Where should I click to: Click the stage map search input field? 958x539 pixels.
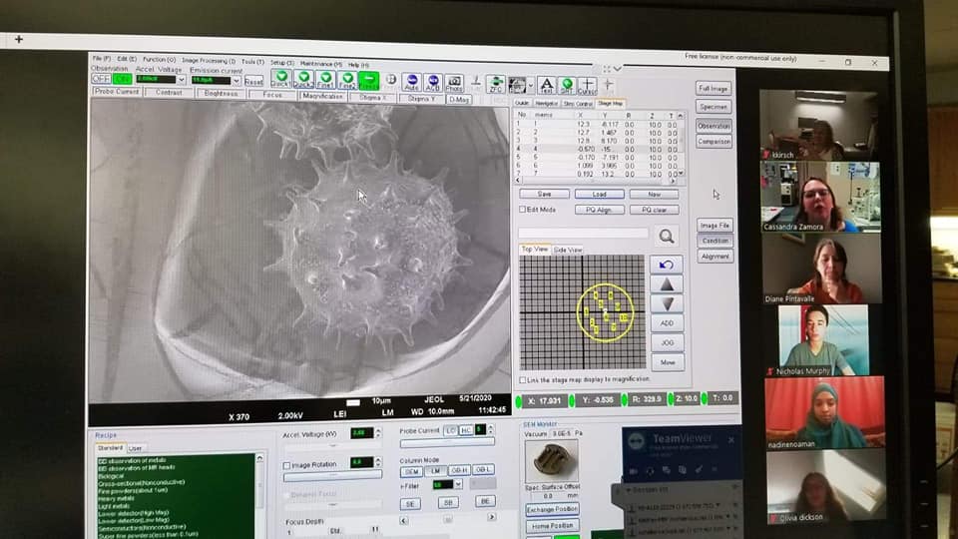pyautogui.click(x=583, y=233)
